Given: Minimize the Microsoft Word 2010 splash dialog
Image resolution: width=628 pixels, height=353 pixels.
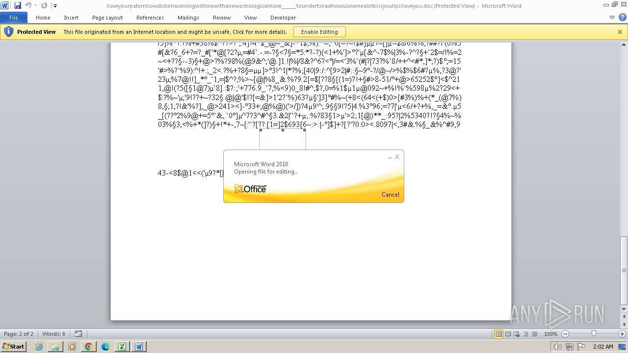Looking at the screenshot, I should tap(390, 157).
